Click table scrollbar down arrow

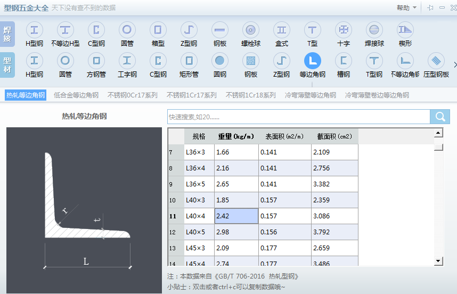tap(438, 261)
